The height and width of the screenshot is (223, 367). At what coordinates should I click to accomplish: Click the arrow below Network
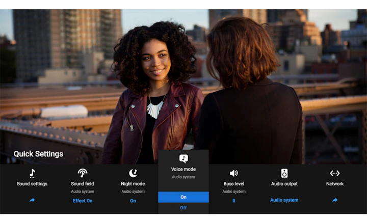point(335,200)
